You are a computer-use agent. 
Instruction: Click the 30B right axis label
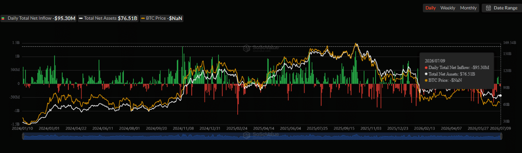click(506, 121)
